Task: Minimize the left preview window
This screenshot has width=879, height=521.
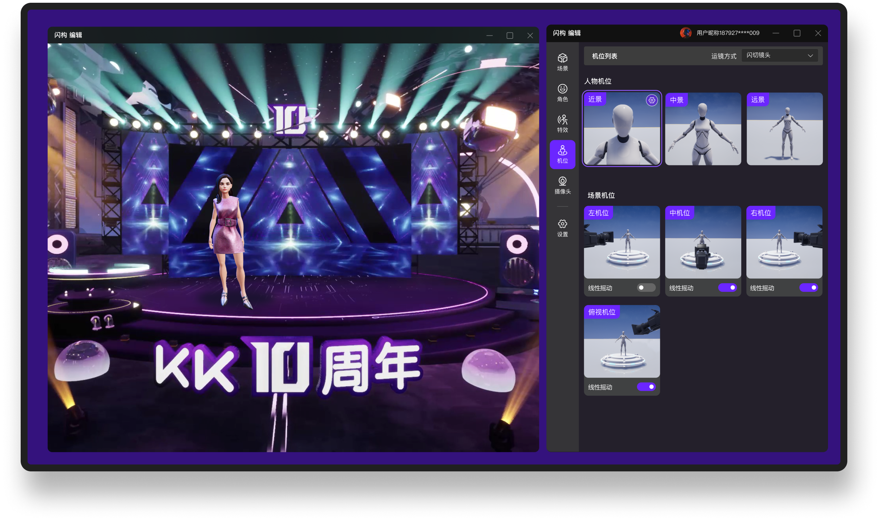Action: click(x=489, y=35)
